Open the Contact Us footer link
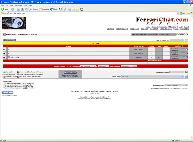The width and height of the screenshot is (193, 142). tap(77, 92)
